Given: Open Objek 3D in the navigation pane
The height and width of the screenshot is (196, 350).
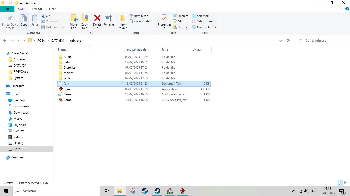Looking at the screenshot, I should 20,125.
